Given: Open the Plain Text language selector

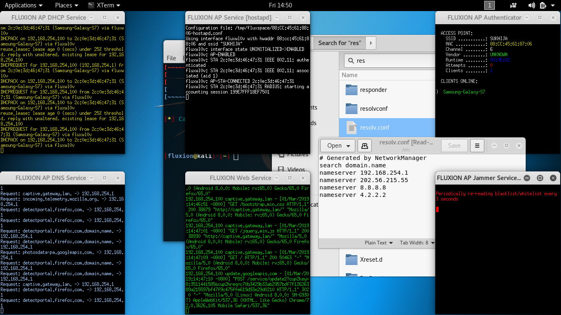Looking at the screenshot, I should [379, 243].
